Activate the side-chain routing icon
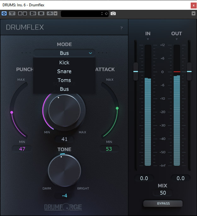The height and width of the screenshot is (216, 197). pos(50,14)
